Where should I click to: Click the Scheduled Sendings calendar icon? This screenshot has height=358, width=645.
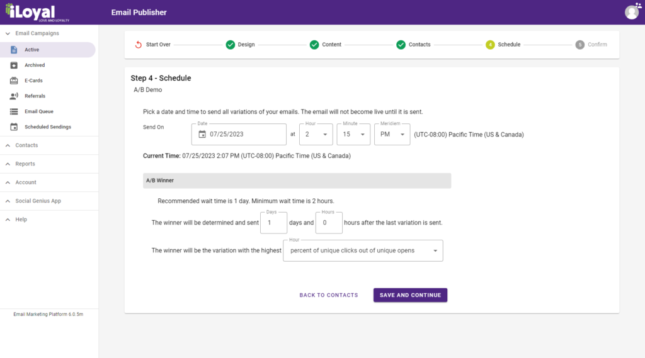(x=14, y=127)
